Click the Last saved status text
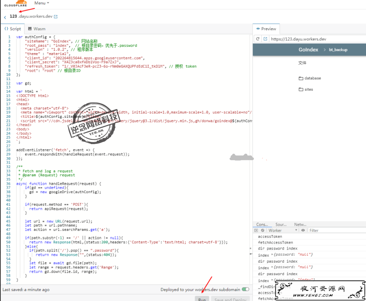 point(26,290)
